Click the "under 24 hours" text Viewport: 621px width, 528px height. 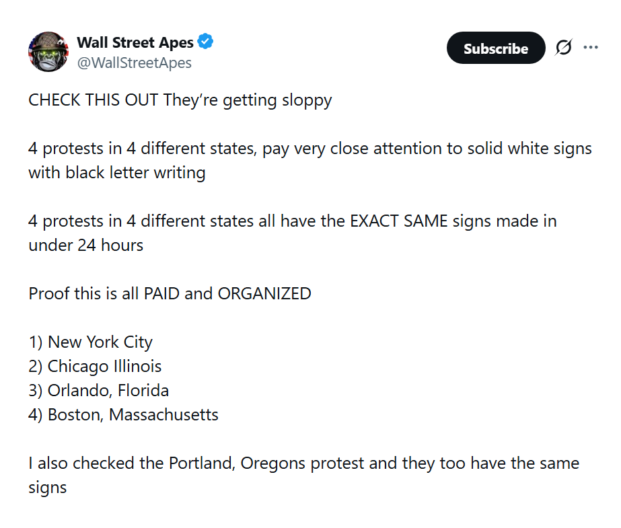coord(85,245)
